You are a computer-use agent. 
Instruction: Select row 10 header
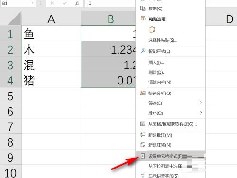10,171
